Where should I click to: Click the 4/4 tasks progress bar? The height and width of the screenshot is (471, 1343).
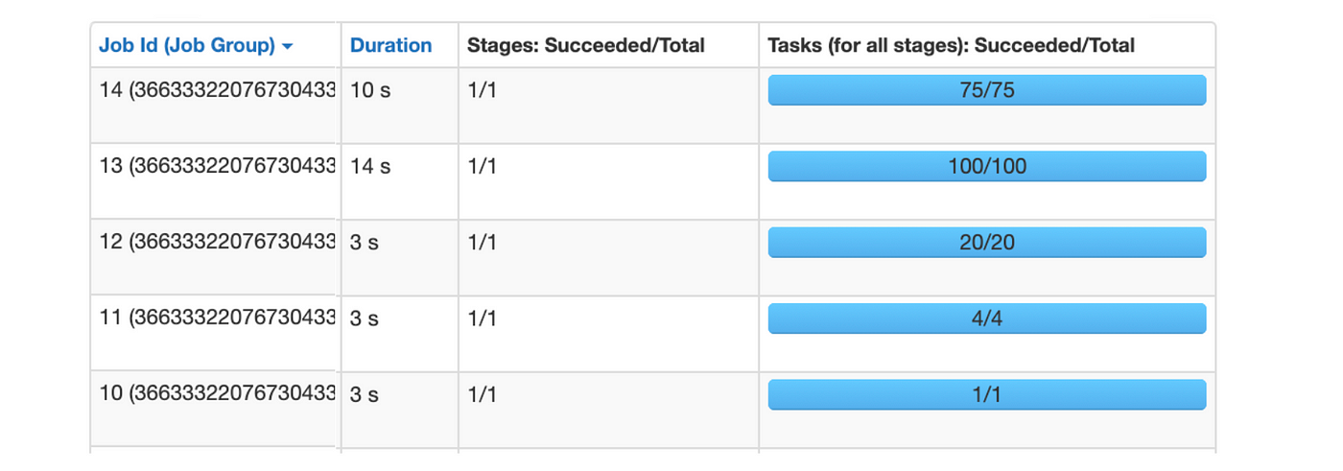987,318
